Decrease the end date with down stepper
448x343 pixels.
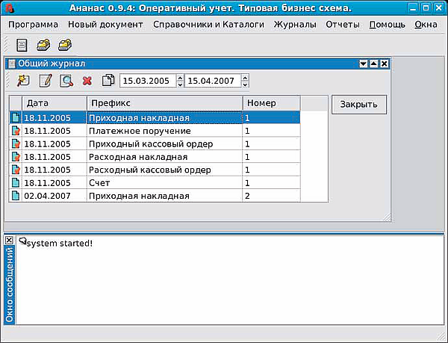pyautogui.click(x=245, y=84)
